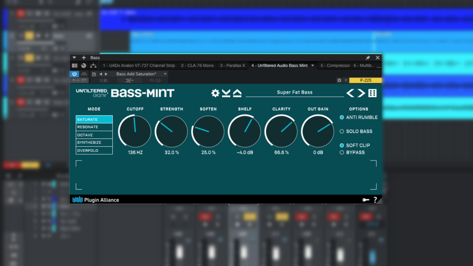Viewport: 473px width, 266px height.
Task: Click the 66.6 % clarity value
Action: [x=282, y=152]
